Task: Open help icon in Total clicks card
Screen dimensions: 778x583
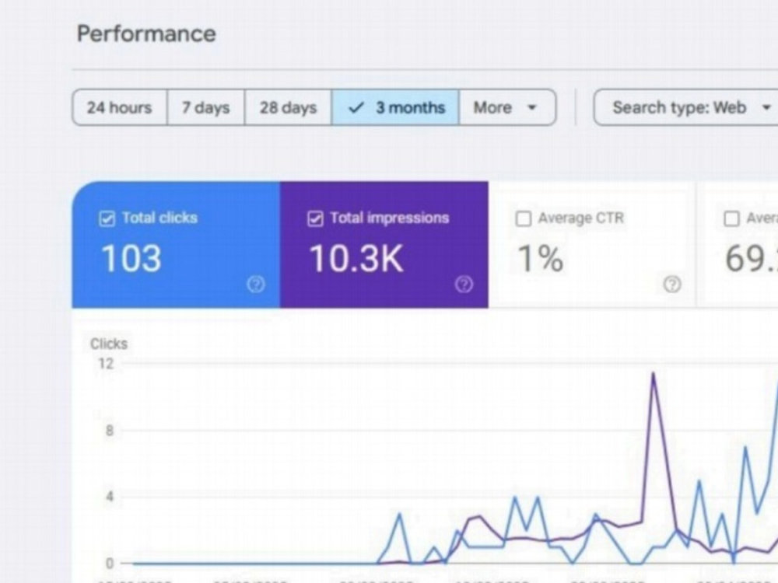Action: click(x=256, y=285)
